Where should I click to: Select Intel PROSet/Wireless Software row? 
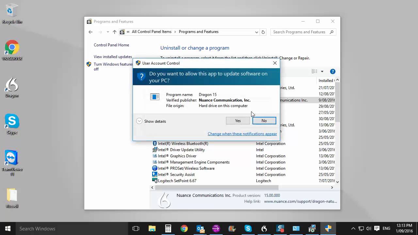click(x=244, y=168)
